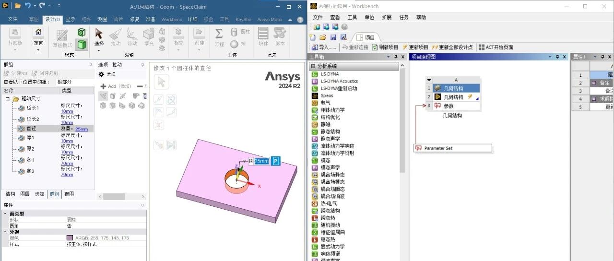The height and width of the screenshot is (261, 614).
Task: Switch to the 图层 panel tab
Action: pos(25,194)
